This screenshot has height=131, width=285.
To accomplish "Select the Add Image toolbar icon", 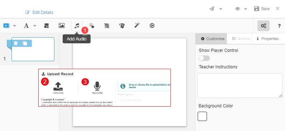I will pyautogui.click(x=62, y=26).
